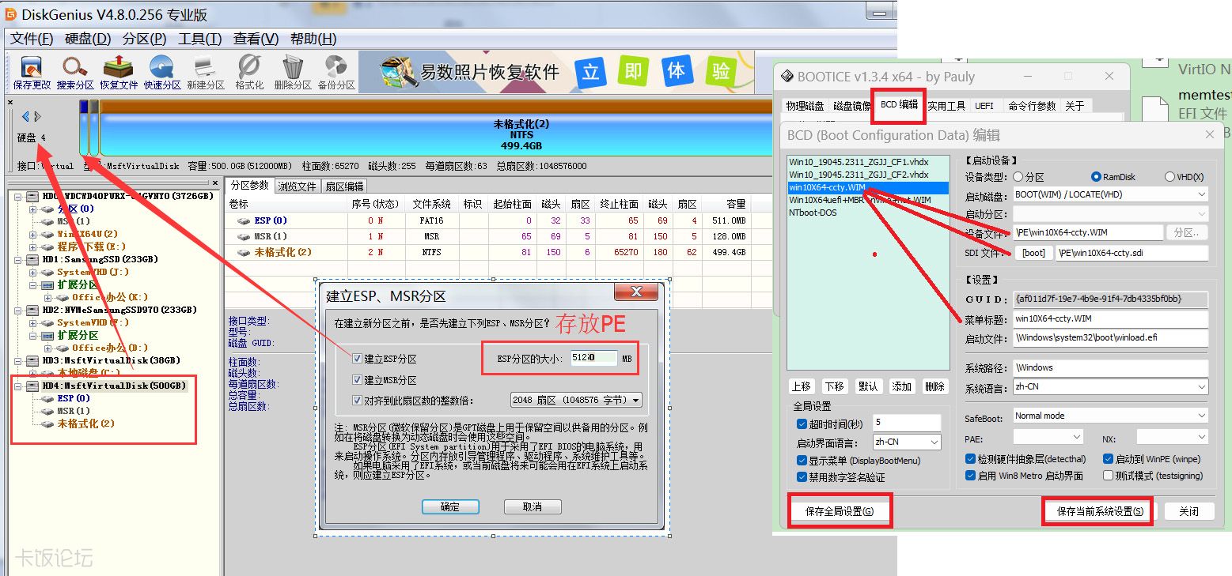Switch to BOOTICE UEFI tab
Viewport: 1232px width, 576px height.
click(x=984, y=106)
